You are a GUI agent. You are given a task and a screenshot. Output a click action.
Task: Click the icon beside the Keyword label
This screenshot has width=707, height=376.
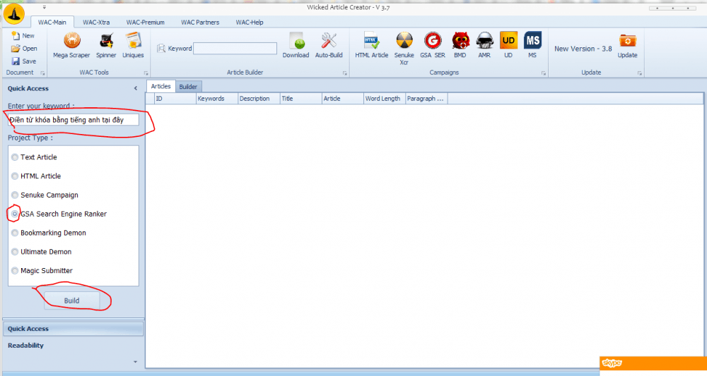coord(161,49)
